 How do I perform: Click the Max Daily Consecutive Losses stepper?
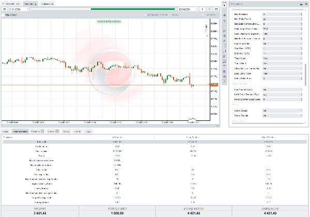(x=301, y=24)
